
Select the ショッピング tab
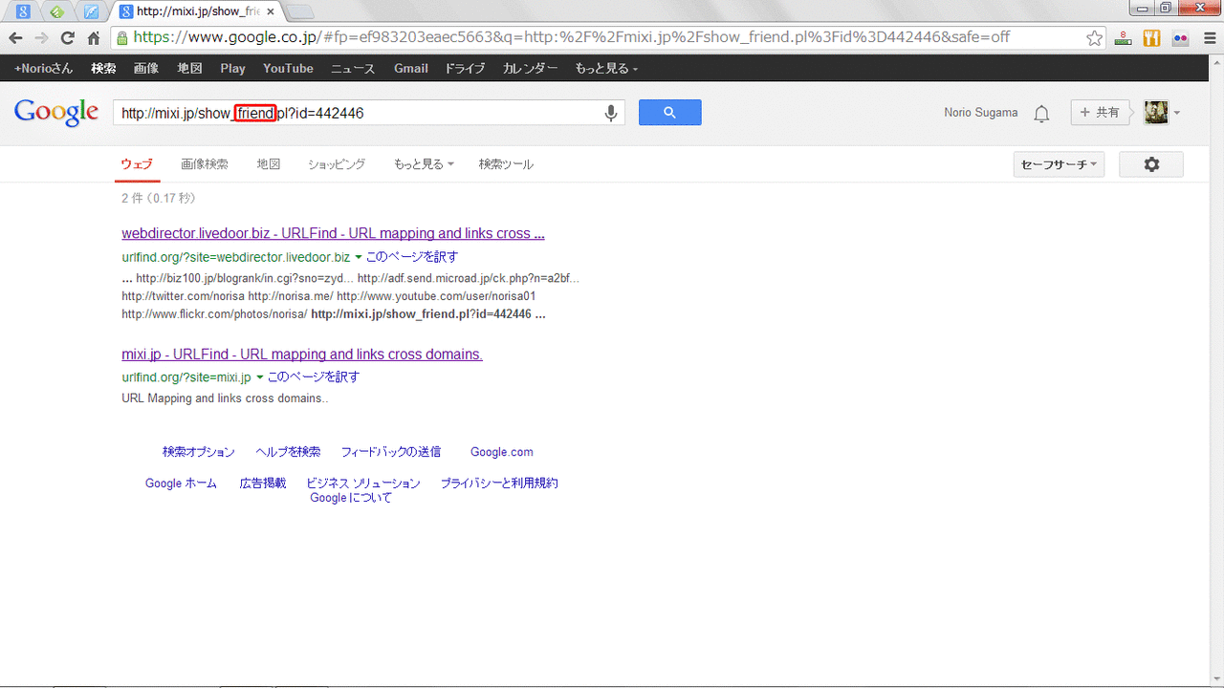(x=337, y=164)
